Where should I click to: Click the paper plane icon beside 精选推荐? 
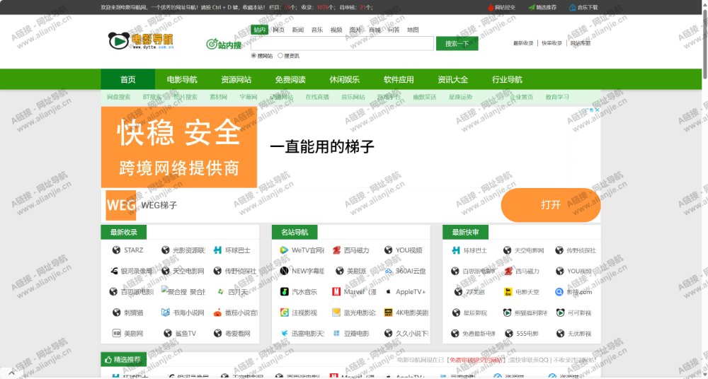(x=532, y=7)
